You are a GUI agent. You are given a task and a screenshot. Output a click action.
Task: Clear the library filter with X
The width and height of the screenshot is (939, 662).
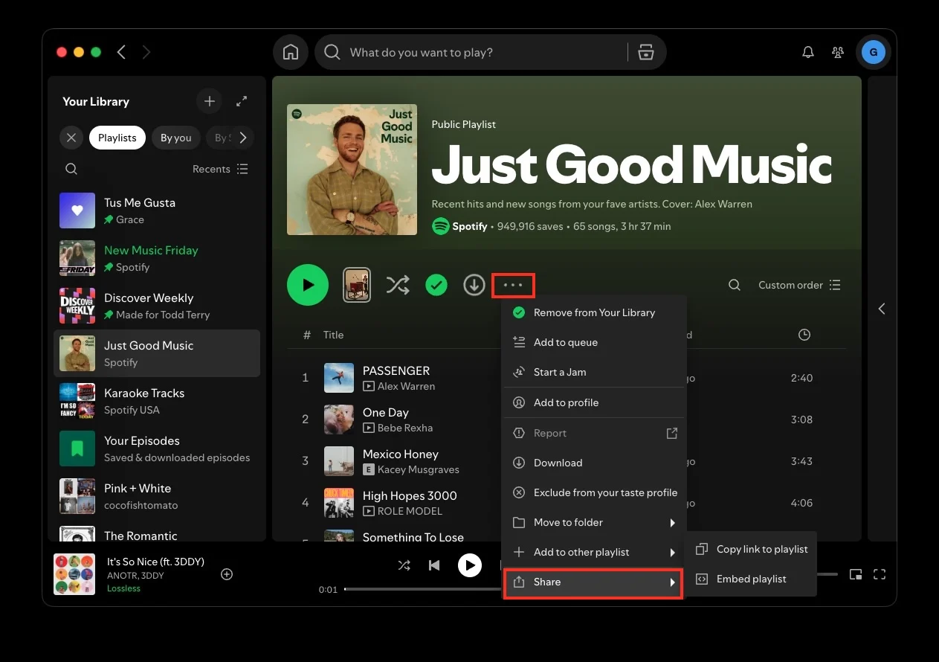pos(71,138)
